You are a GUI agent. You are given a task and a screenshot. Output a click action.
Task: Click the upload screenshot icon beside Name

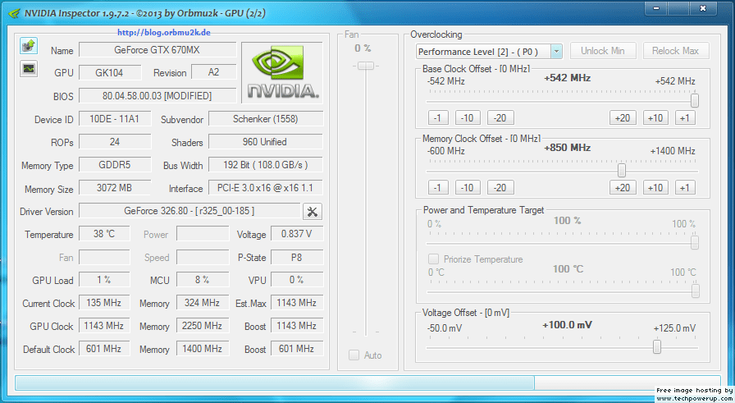coord(29,46)
